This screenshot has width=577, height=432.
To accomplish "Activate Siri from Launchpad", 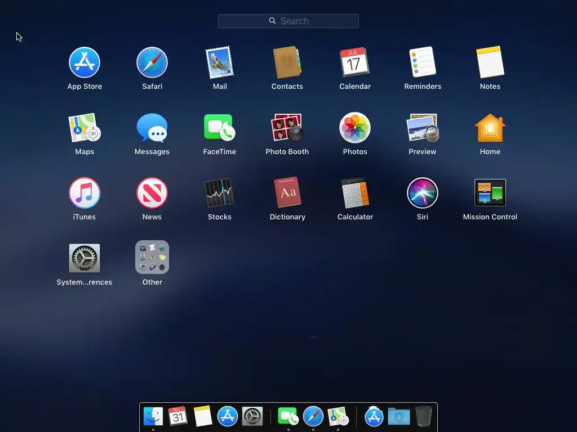I will pyautogui.click(x=423, y=193).
